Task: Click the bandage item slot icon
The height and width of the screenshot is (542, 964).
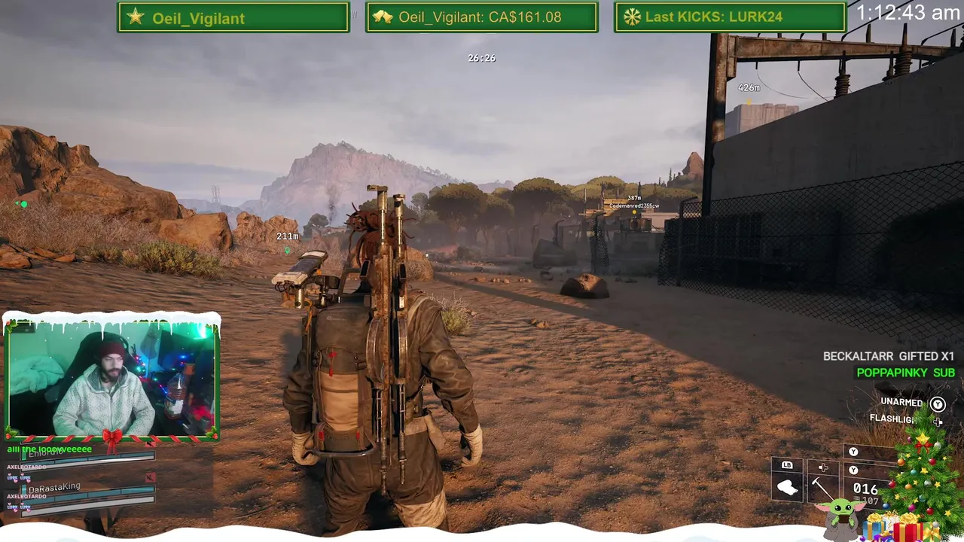Action: [788, 488]
